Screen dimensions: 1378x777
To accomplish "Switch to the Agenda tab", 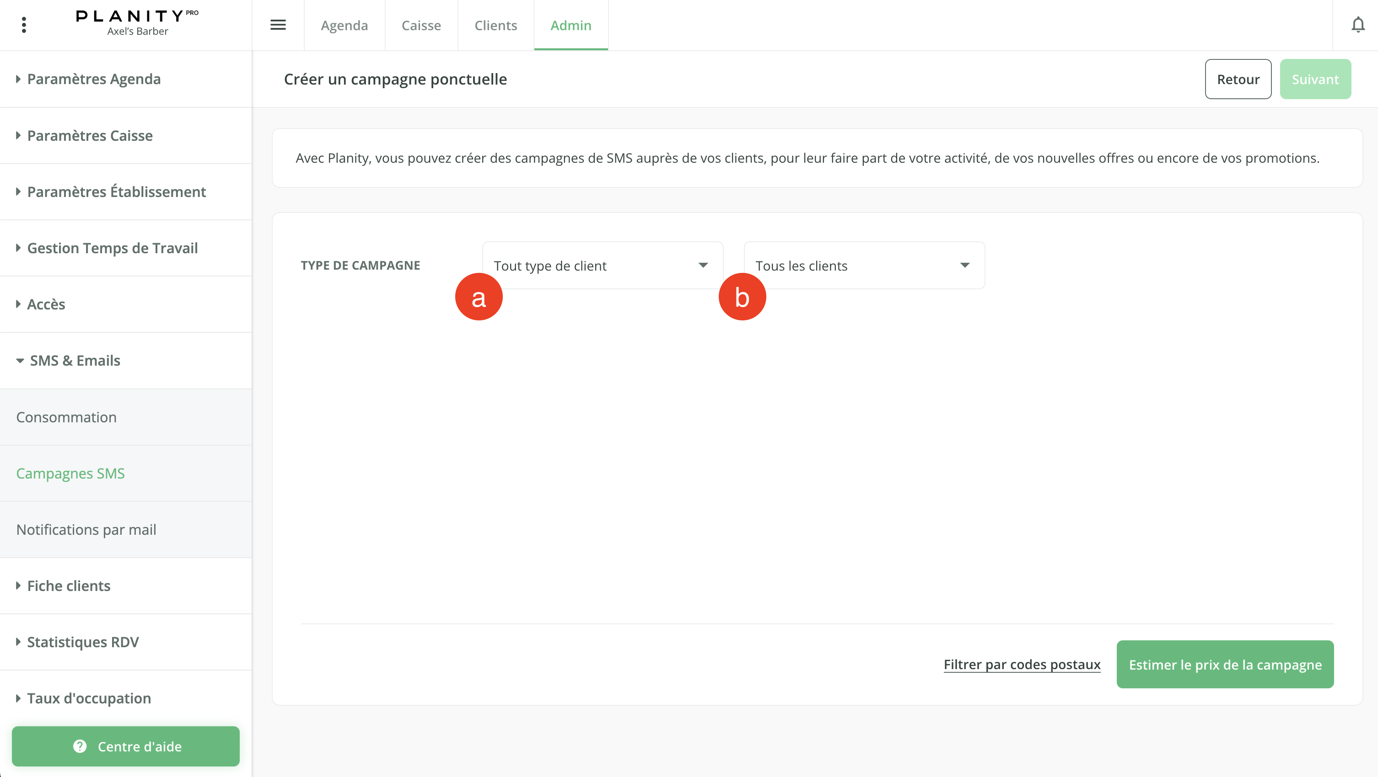I will pos(344,25).
